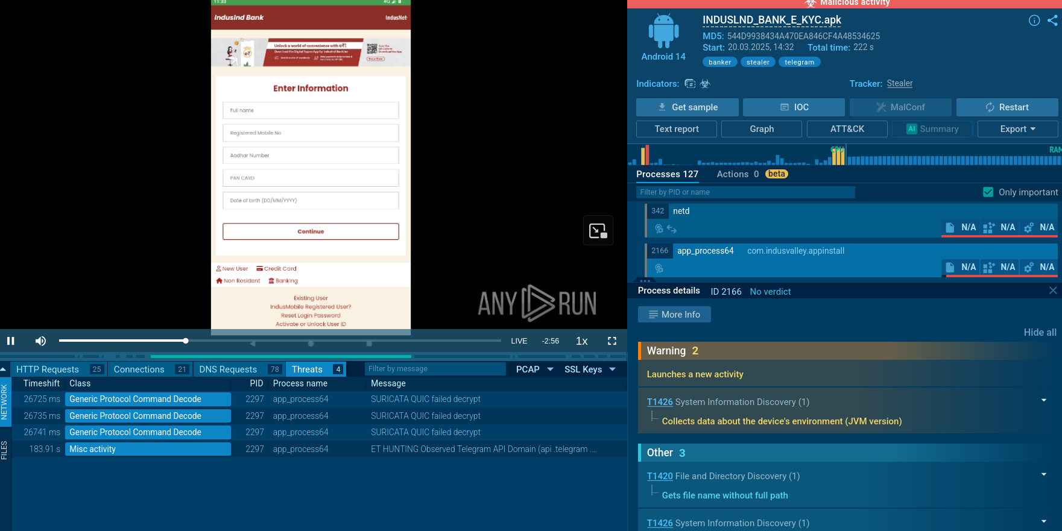Screen dimensions: 1062x531
Task: Switch to NETWORK side tab
Action: (x=4, y=402)
